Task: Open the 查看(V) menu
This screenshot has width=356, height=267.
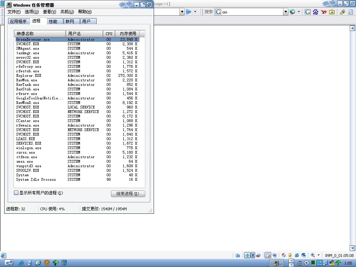Action: [49, 12]
